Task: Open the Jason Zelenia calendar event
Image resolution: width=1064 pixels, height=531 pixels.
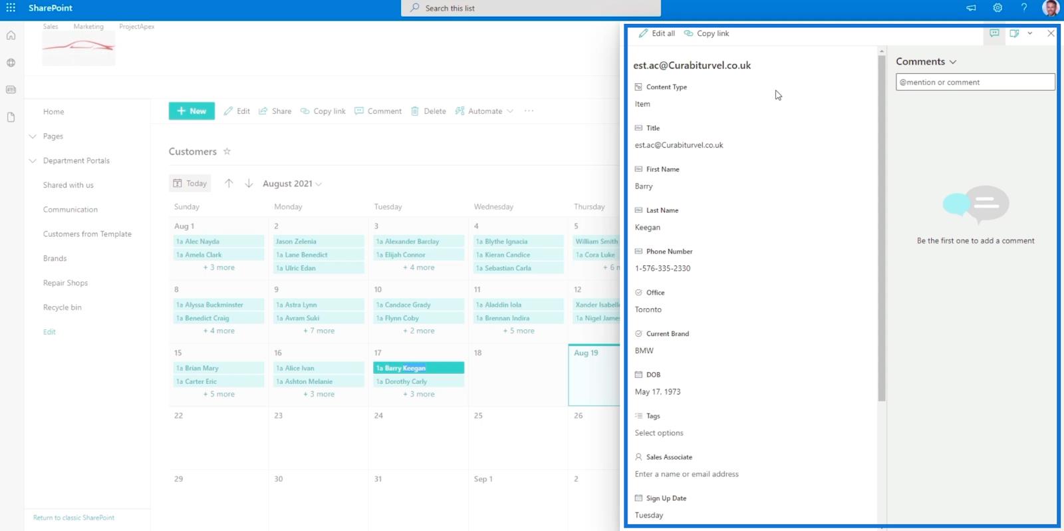Action: [x=319, y=242]
